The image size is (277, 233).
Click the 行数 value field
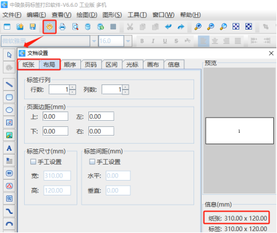pyautogui.click(x=59, y=89)
